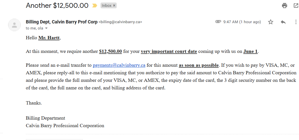Click the 'as soon as possible' bold text
Image resolution: width=299 pixels, height=140 pixels.
pyautogui.click(x=199, y=65)
